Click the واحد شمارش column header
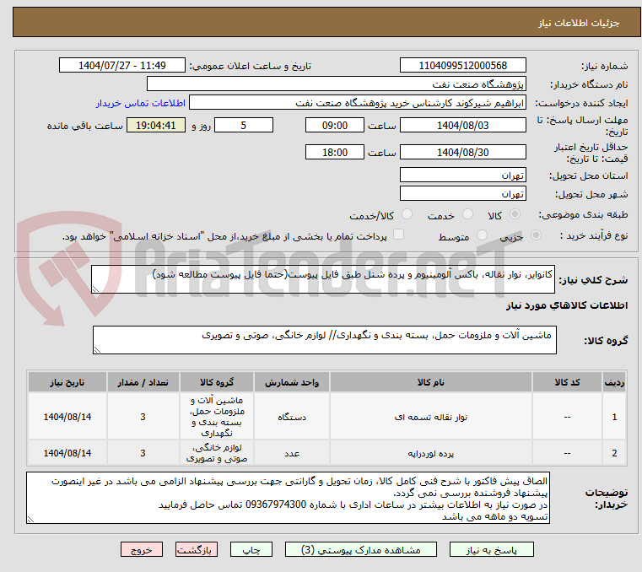This screenshot has width=642, height=572. pos(292,382)
